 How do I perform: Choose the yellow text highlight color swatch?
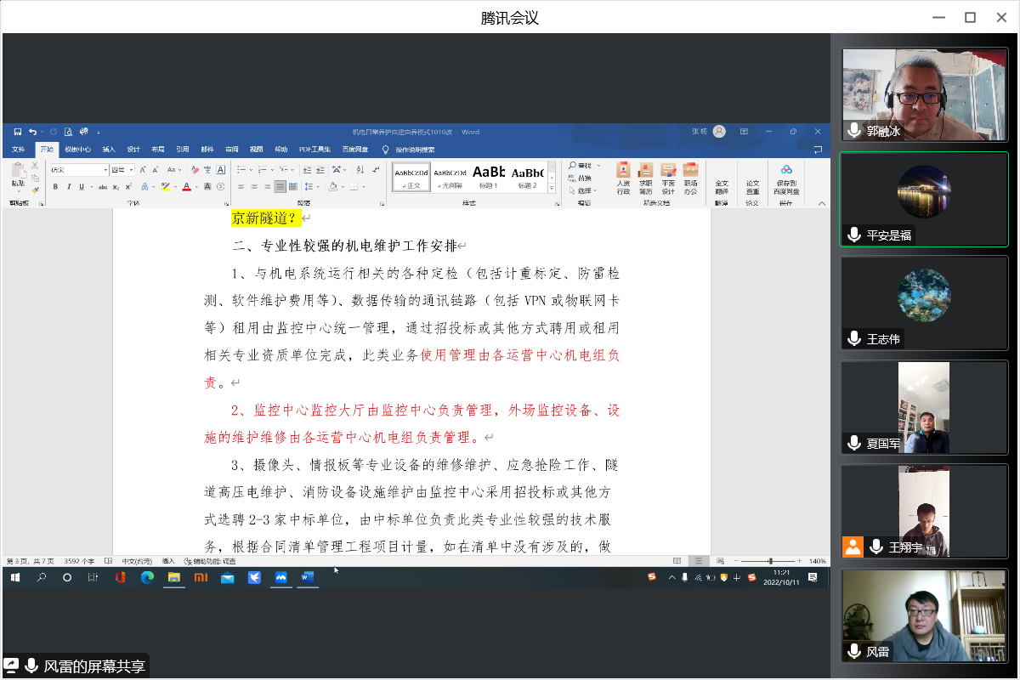click(x=165, y=188)
